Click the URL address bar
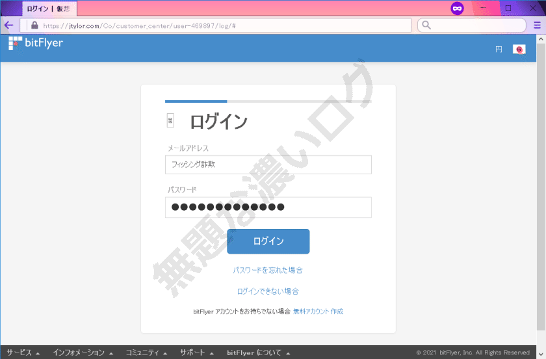 click(x=215, y=25)
